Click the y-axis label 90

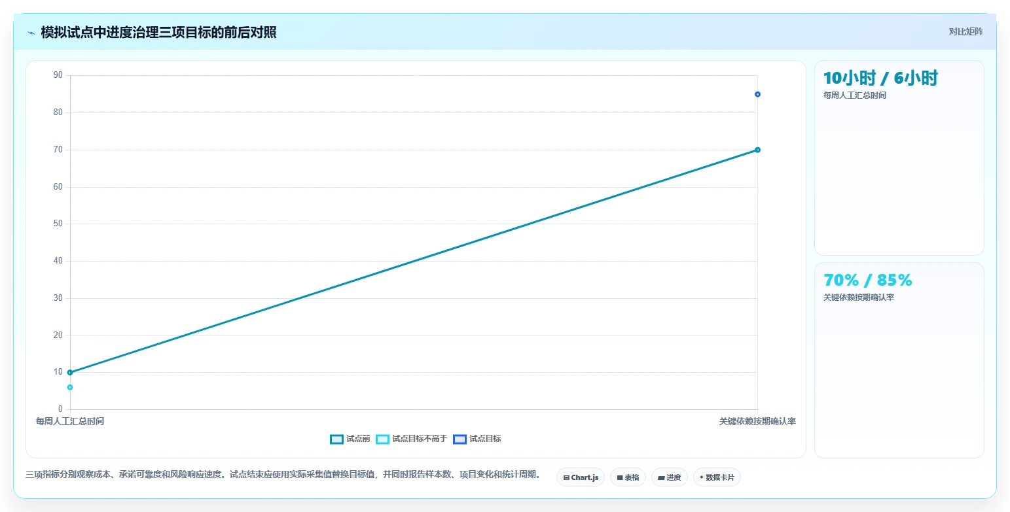pyautogui.click(x=58, y=75)
